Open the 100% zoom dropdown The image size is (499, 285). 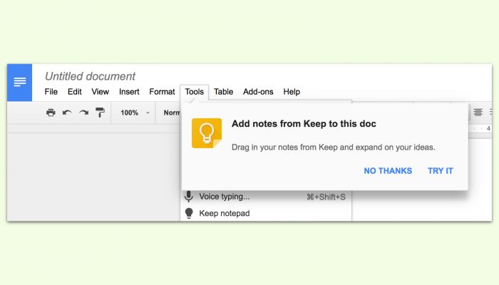point(135,113)
